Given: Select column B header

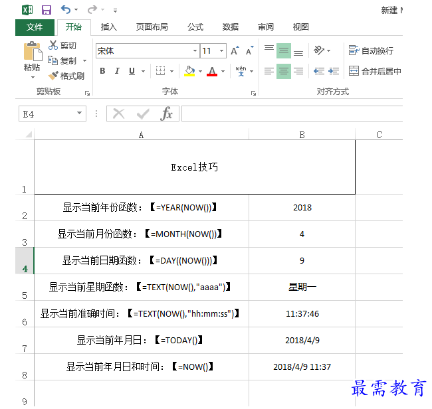Looking at the screenshot, I should click(302, 135).
